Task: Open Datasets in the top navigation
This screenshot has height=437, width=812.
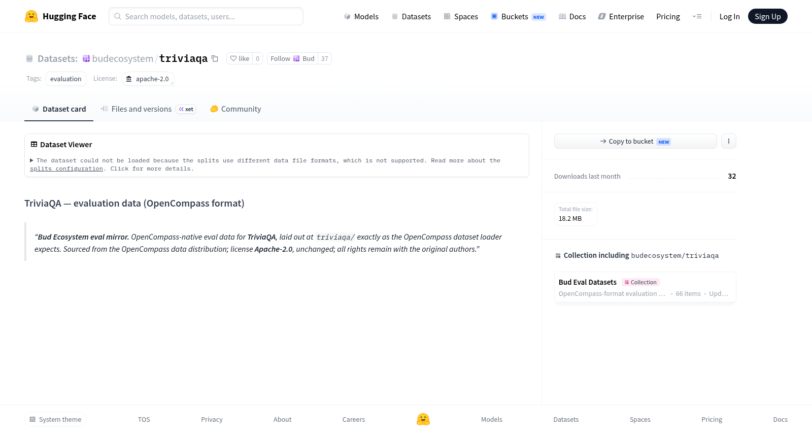Action: 411,16
